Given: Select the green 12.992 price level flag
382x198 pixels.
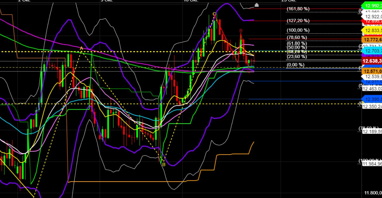Looking at the screenshot, I should coord(371,5).
